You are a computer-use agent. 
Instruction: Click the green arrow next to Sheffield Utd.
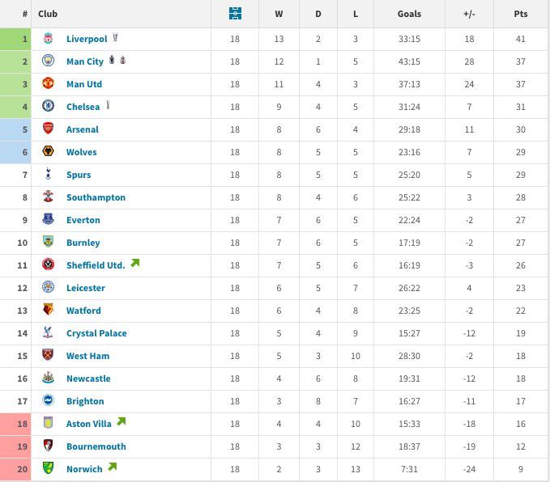point(135,263)
